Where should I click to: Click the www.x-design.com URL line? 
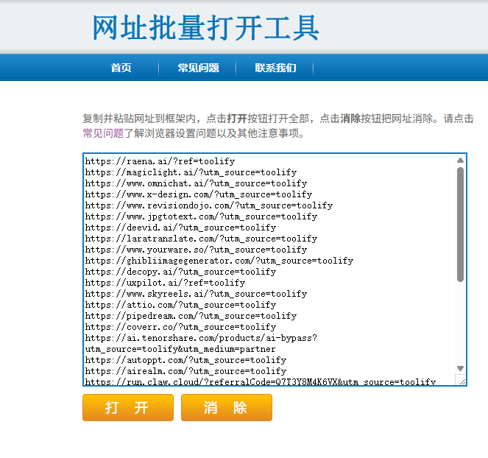coord(199,194)
